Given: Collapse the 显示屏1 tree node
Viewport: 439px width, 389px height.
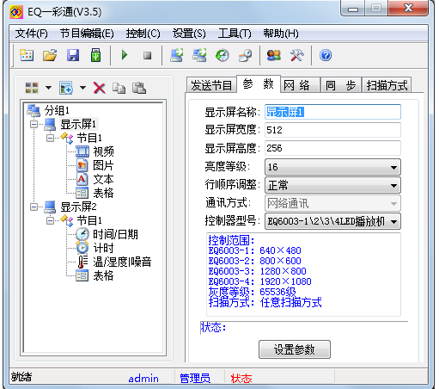Looking at the screenshot, I should [34, 125].
